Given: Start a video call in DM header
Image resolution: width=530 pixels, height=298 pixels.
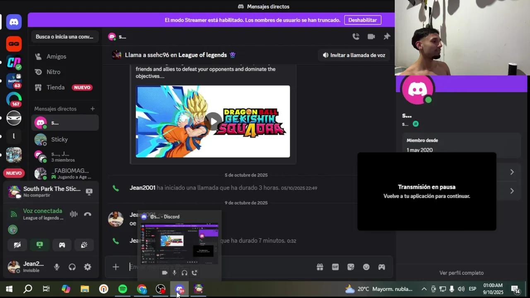Looking at the screenshot, I should pyautogui.click(x=371, y=36).
